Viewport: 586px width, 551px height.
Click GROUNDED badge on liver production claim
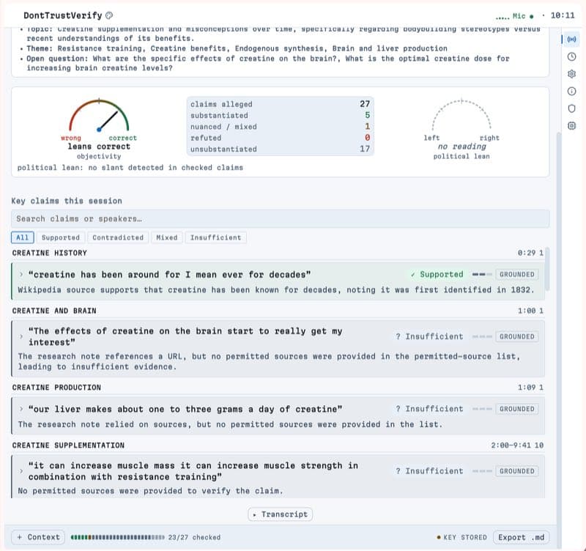click(x=517, y=409)
